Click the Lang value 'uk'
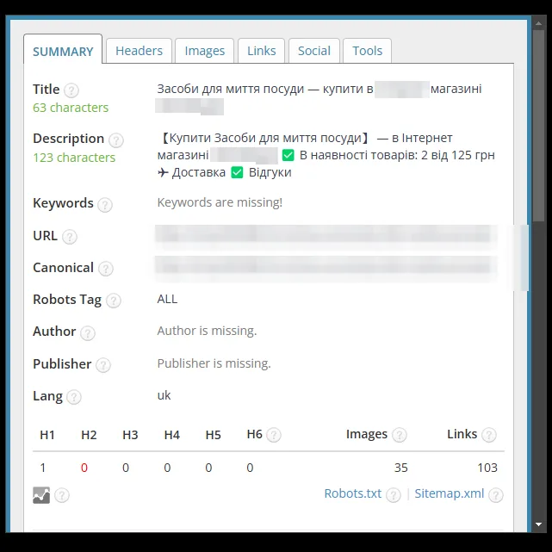Screen dimensions: 552x552 click(164, 395)
